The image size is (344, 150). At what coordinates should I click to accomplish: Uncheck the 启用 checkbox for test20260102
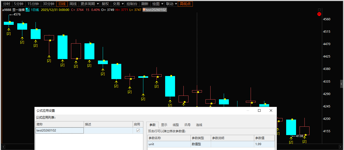(138, 130)
